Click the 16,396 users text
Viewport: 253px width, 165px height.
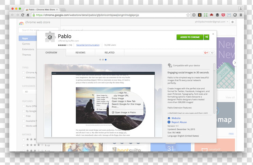tap(110, 45)
